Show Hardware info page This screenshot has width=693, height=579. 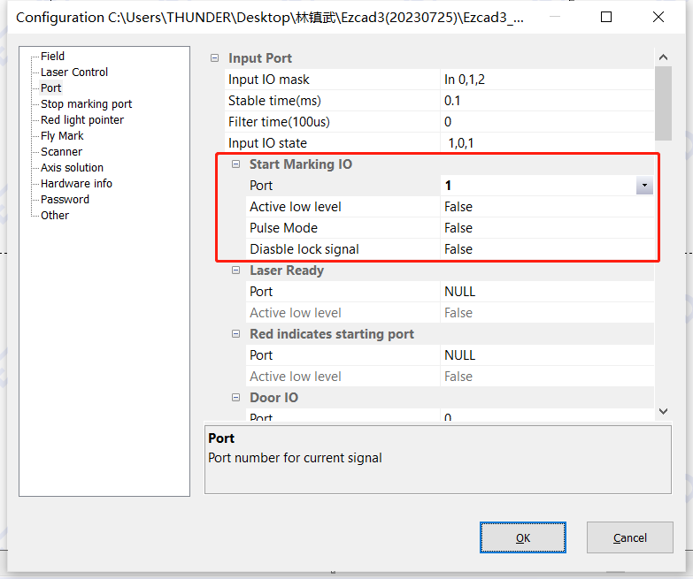76,183
